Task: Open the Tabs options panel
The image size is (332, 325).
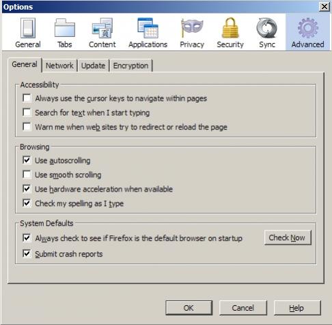Action: tap(65, 33)
